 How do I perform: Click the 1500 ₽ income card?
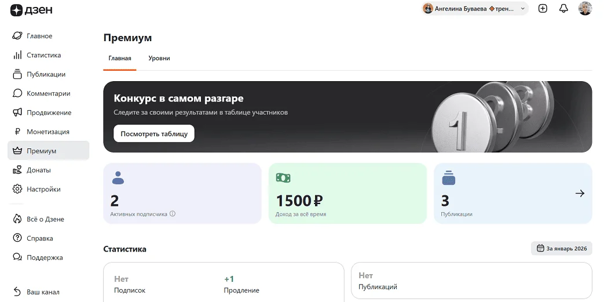pyautogui.click(x=347, y=193)
